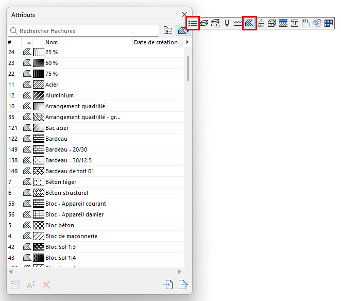341x301 pixels.
Task: Select the Fills (hachures) icon in popup toolbar
Action: [x=249, y=23]
